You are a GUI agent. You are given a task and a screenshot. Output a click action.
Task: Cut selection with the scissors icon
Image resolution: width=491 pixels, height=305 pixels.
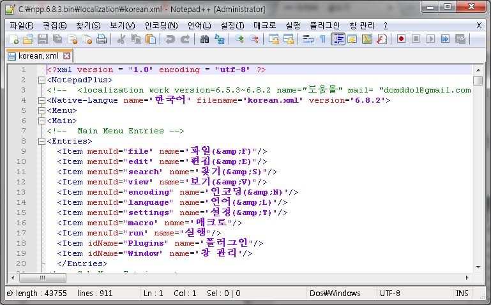[x=121, y=39]
